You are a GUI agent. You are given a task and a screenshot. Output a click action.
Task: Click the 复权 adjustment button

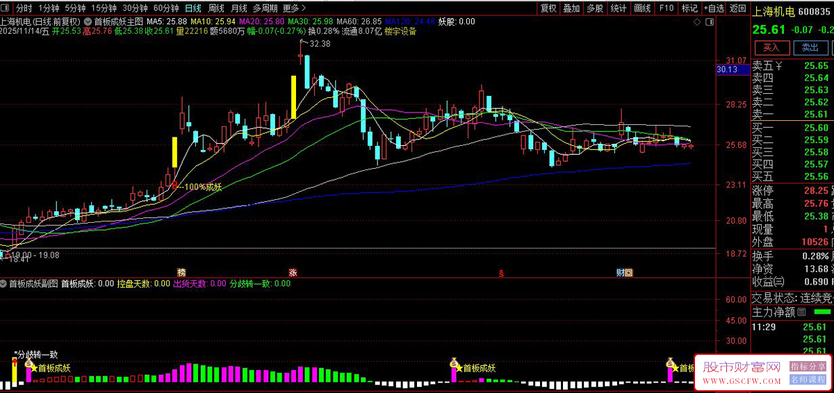click(x=548, y=8)
